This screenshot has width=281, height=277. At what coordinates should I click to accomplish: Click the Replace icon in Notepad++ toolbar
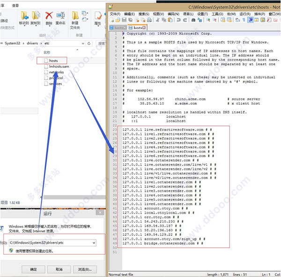(x=200, y=20)
